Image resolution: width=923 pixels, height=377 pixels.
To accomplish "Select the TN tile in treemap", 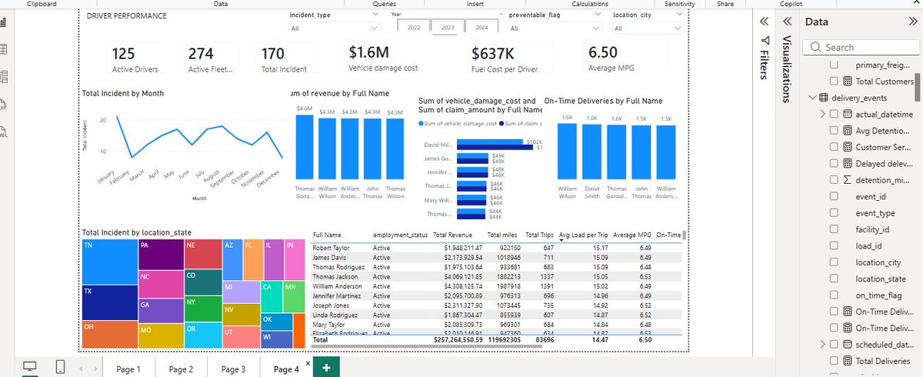I will (108, 263).
